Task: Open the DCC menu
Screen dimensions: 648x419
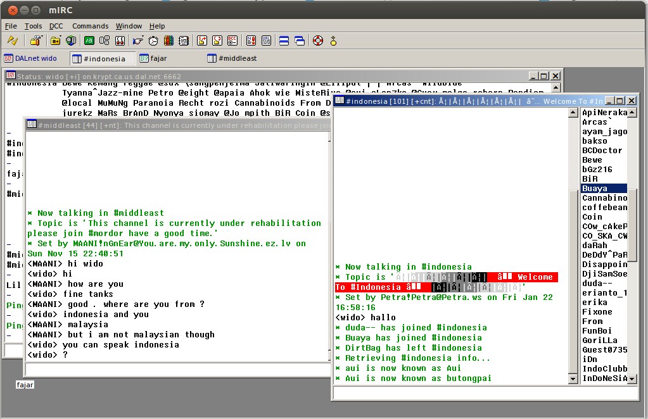Action: [x=56, y=26]
